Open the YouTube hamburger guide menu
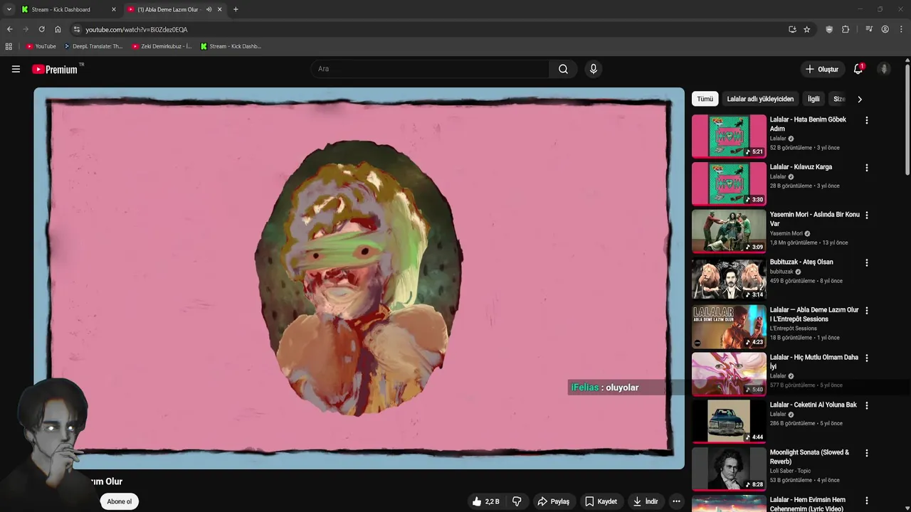 point(16,69)
